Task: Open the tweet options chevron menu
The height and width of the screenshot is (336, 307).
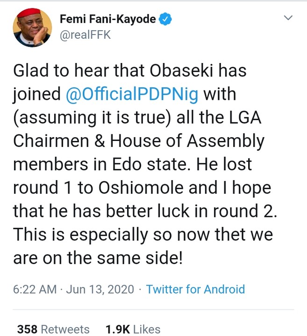Action: point(288,18)
